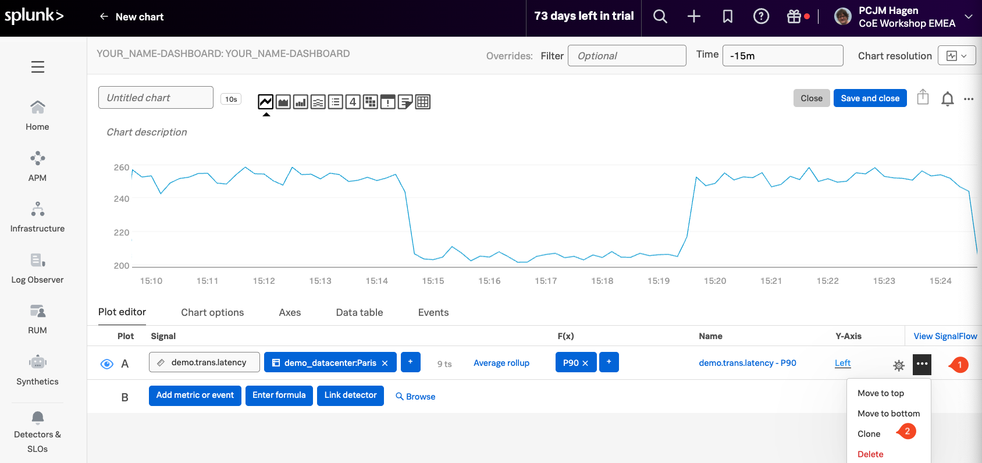Screen dimensions: 982x463
Task: Pick the Table chart type icon
Action: click(x=423, y=102)
